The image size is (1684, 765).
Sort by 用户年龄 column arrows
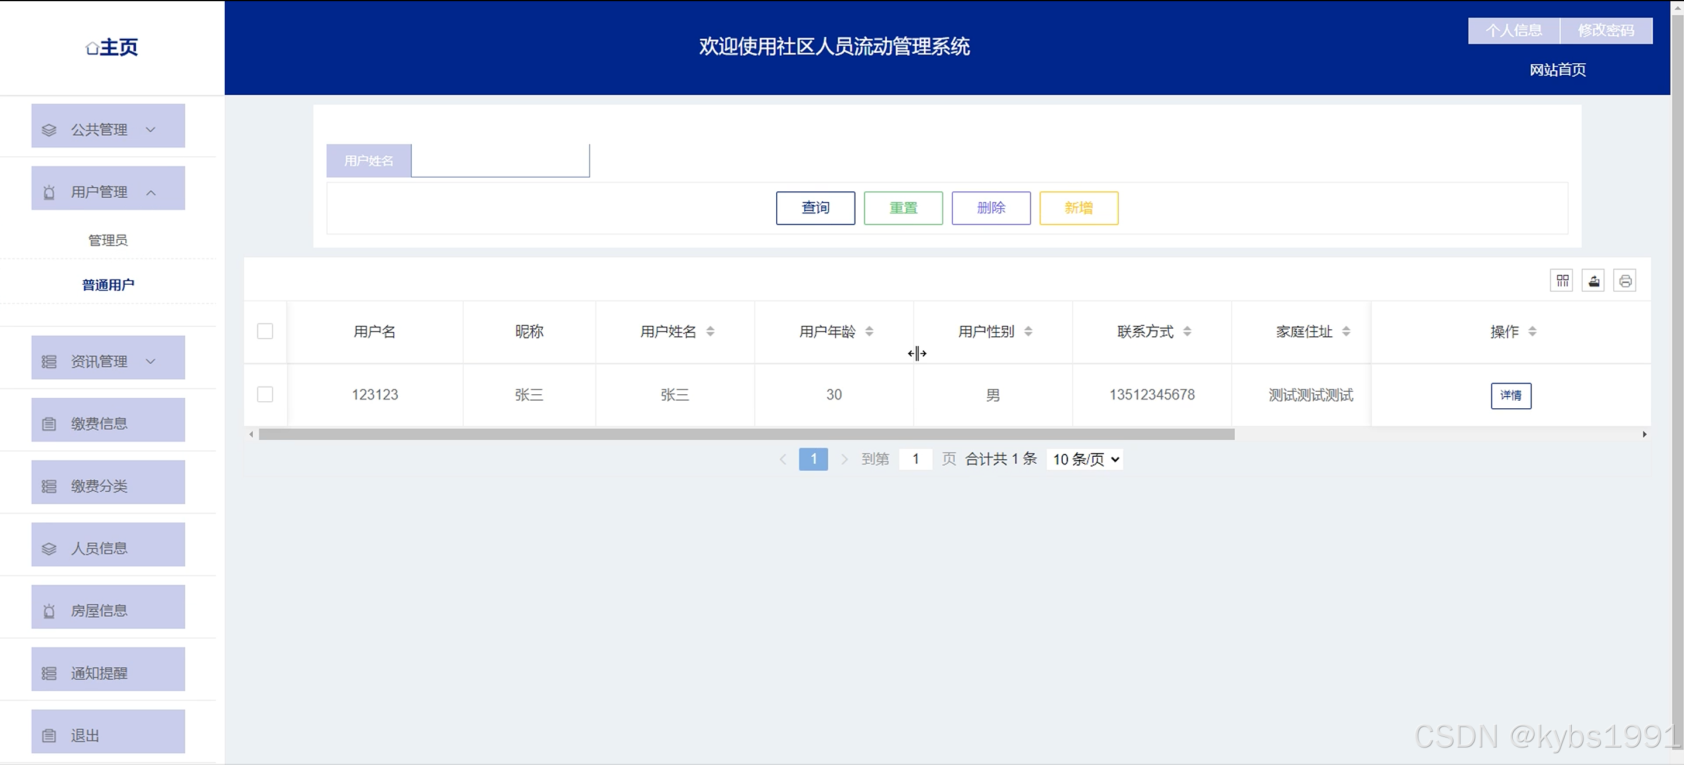869,332
